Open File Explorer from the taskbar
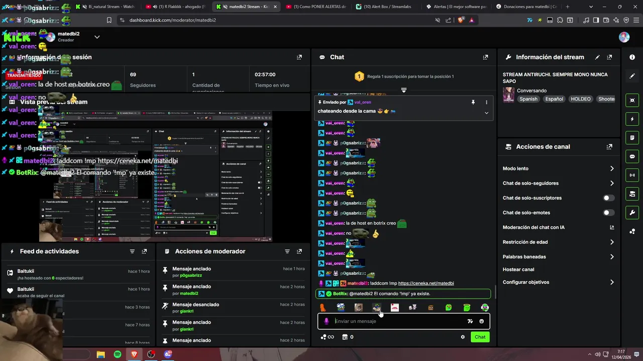 (x=100, y=354)
